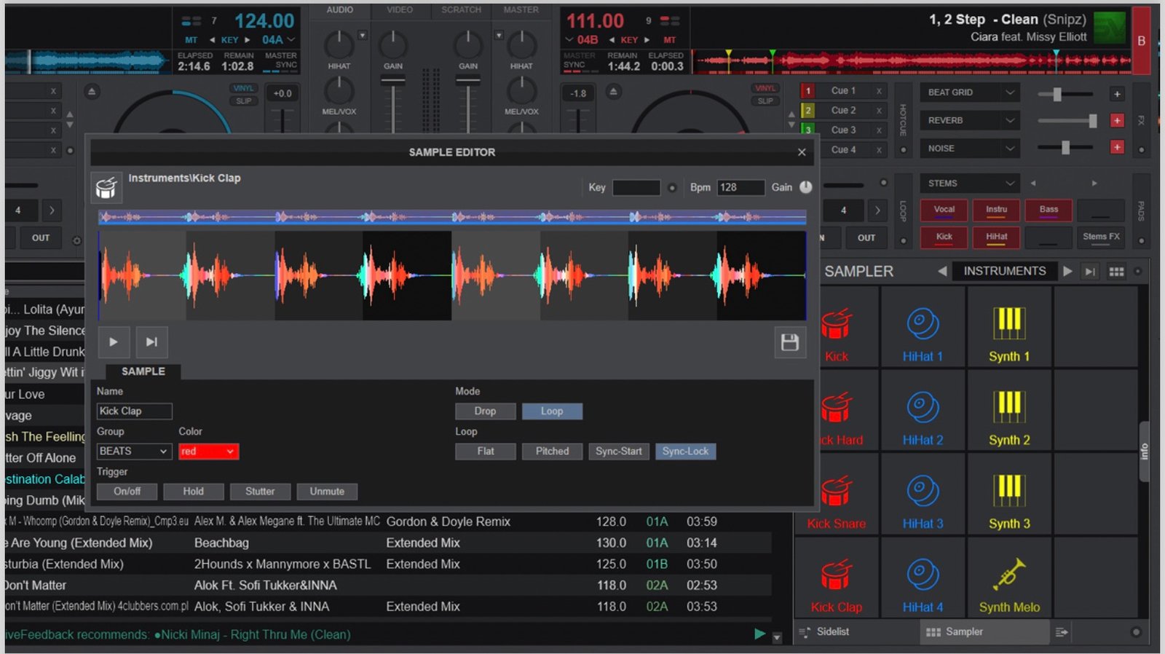The height and width of the screenshot is (654, 1165).
Task: Click the eject icon on left deck
Action: pyautogui.click(x=92, y=92)
